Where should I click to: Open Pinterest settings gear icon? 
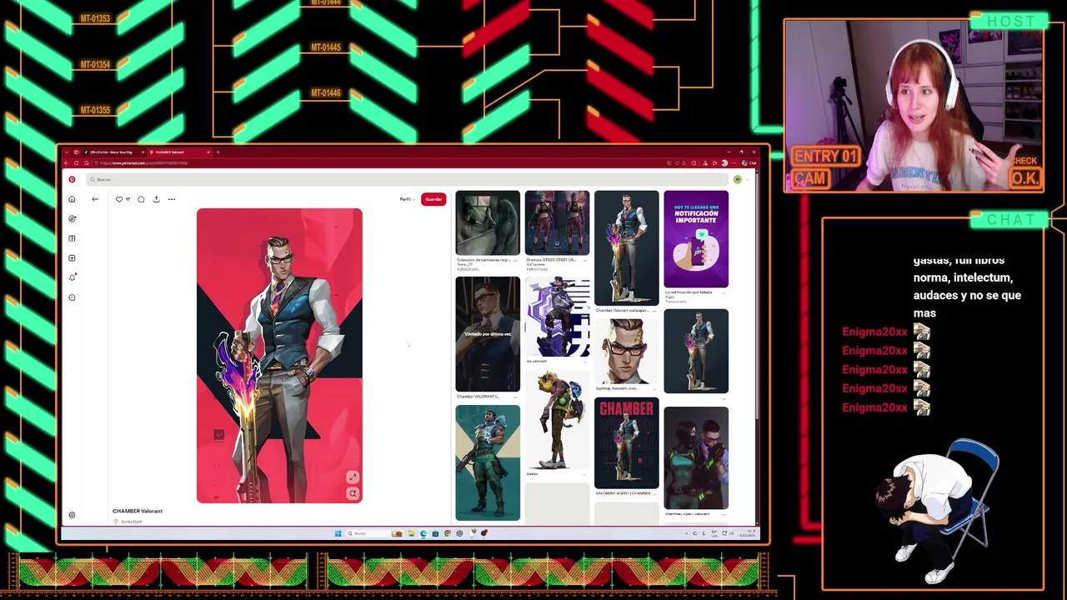tap(72, 515)
